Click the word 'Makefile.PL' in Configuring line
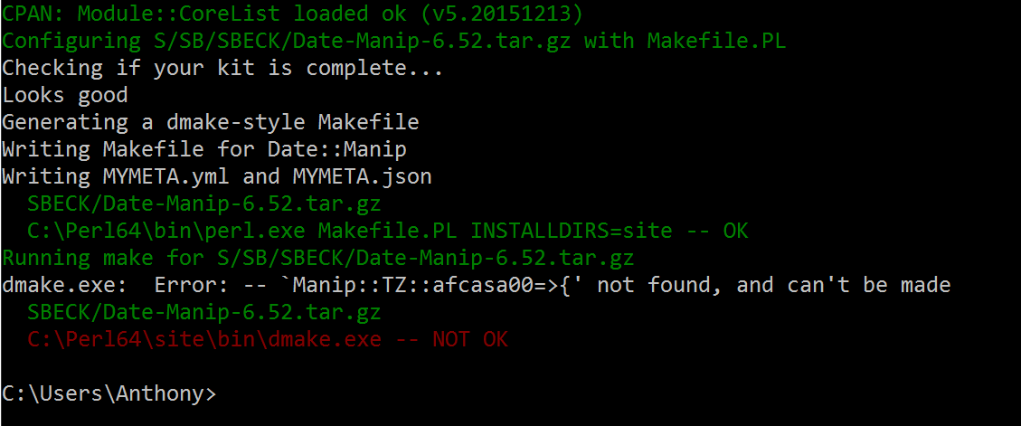Screen dimensions: 1021x426 (x=716, y=41)
